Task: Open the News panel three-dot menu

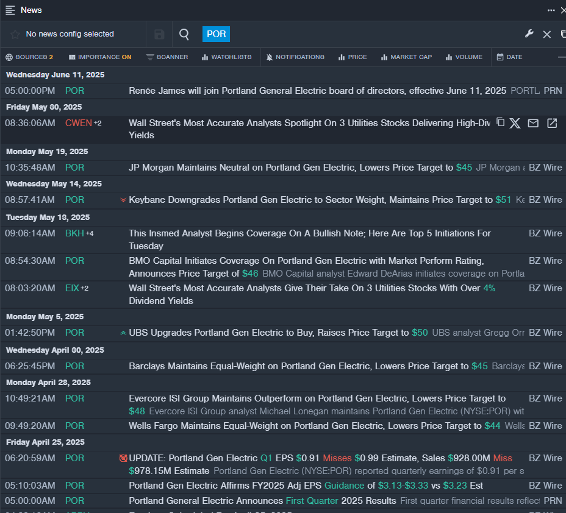Action: coord(551,10)
